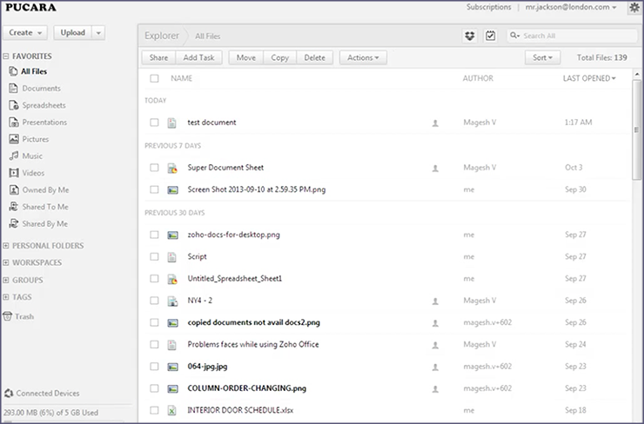Click the Add Task button
This screenshot has width=644, height=424.
pos(199,57)
